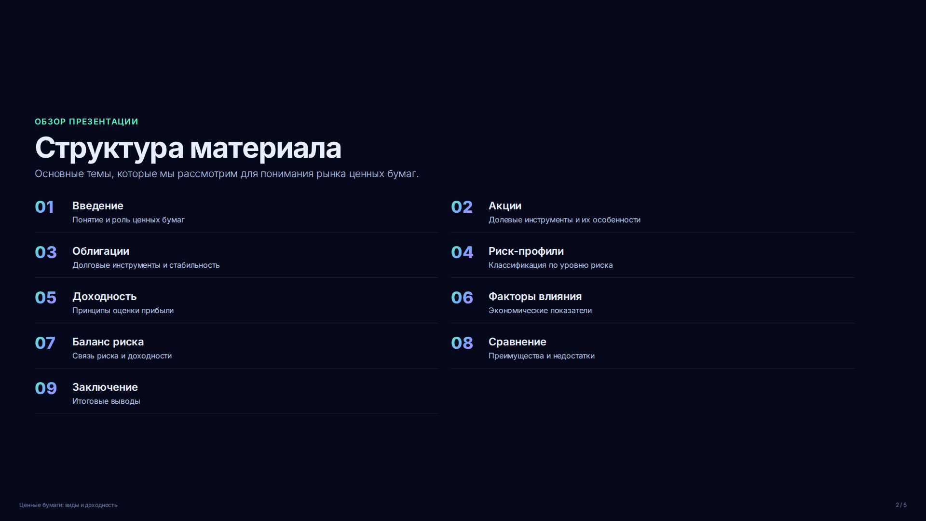Click the number 01

[44, 207]
